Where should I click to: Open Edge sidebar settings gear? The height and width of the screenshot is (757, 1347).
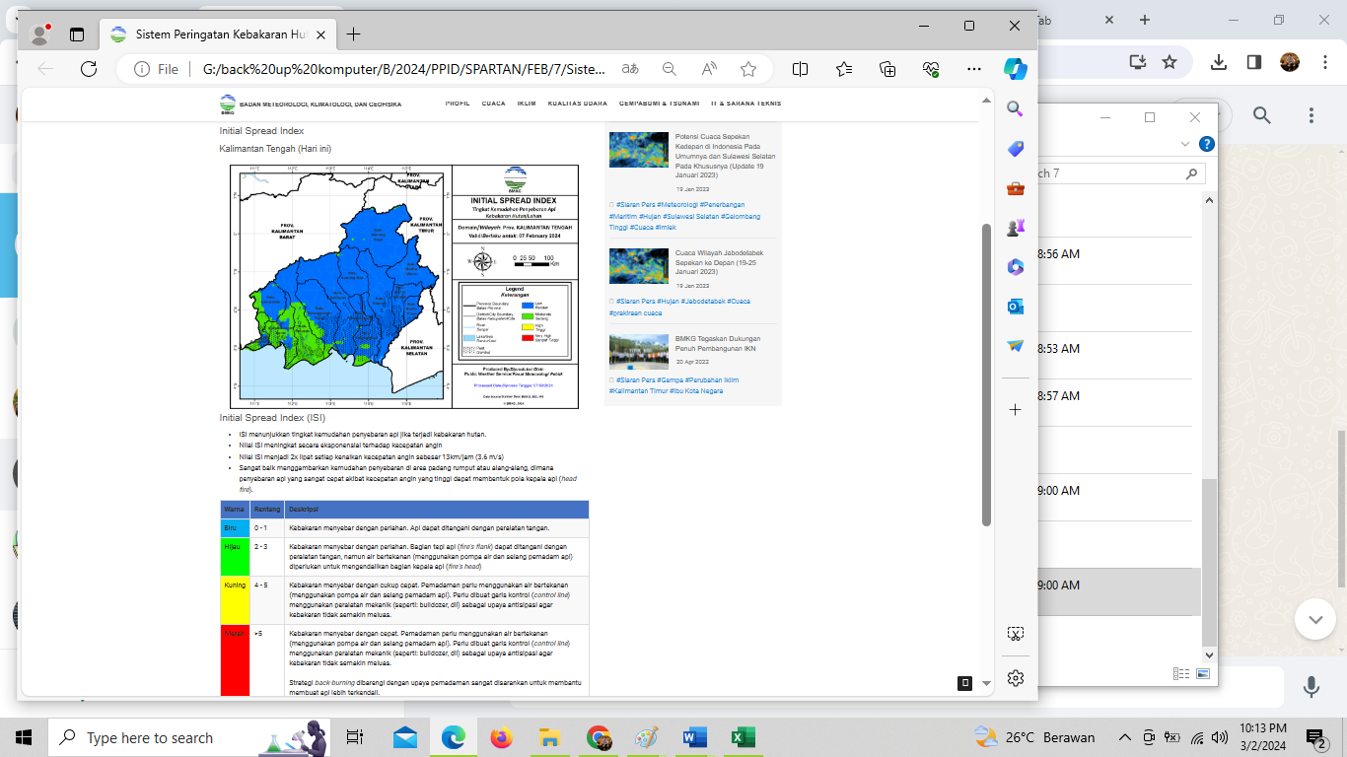pos(1016,678)
